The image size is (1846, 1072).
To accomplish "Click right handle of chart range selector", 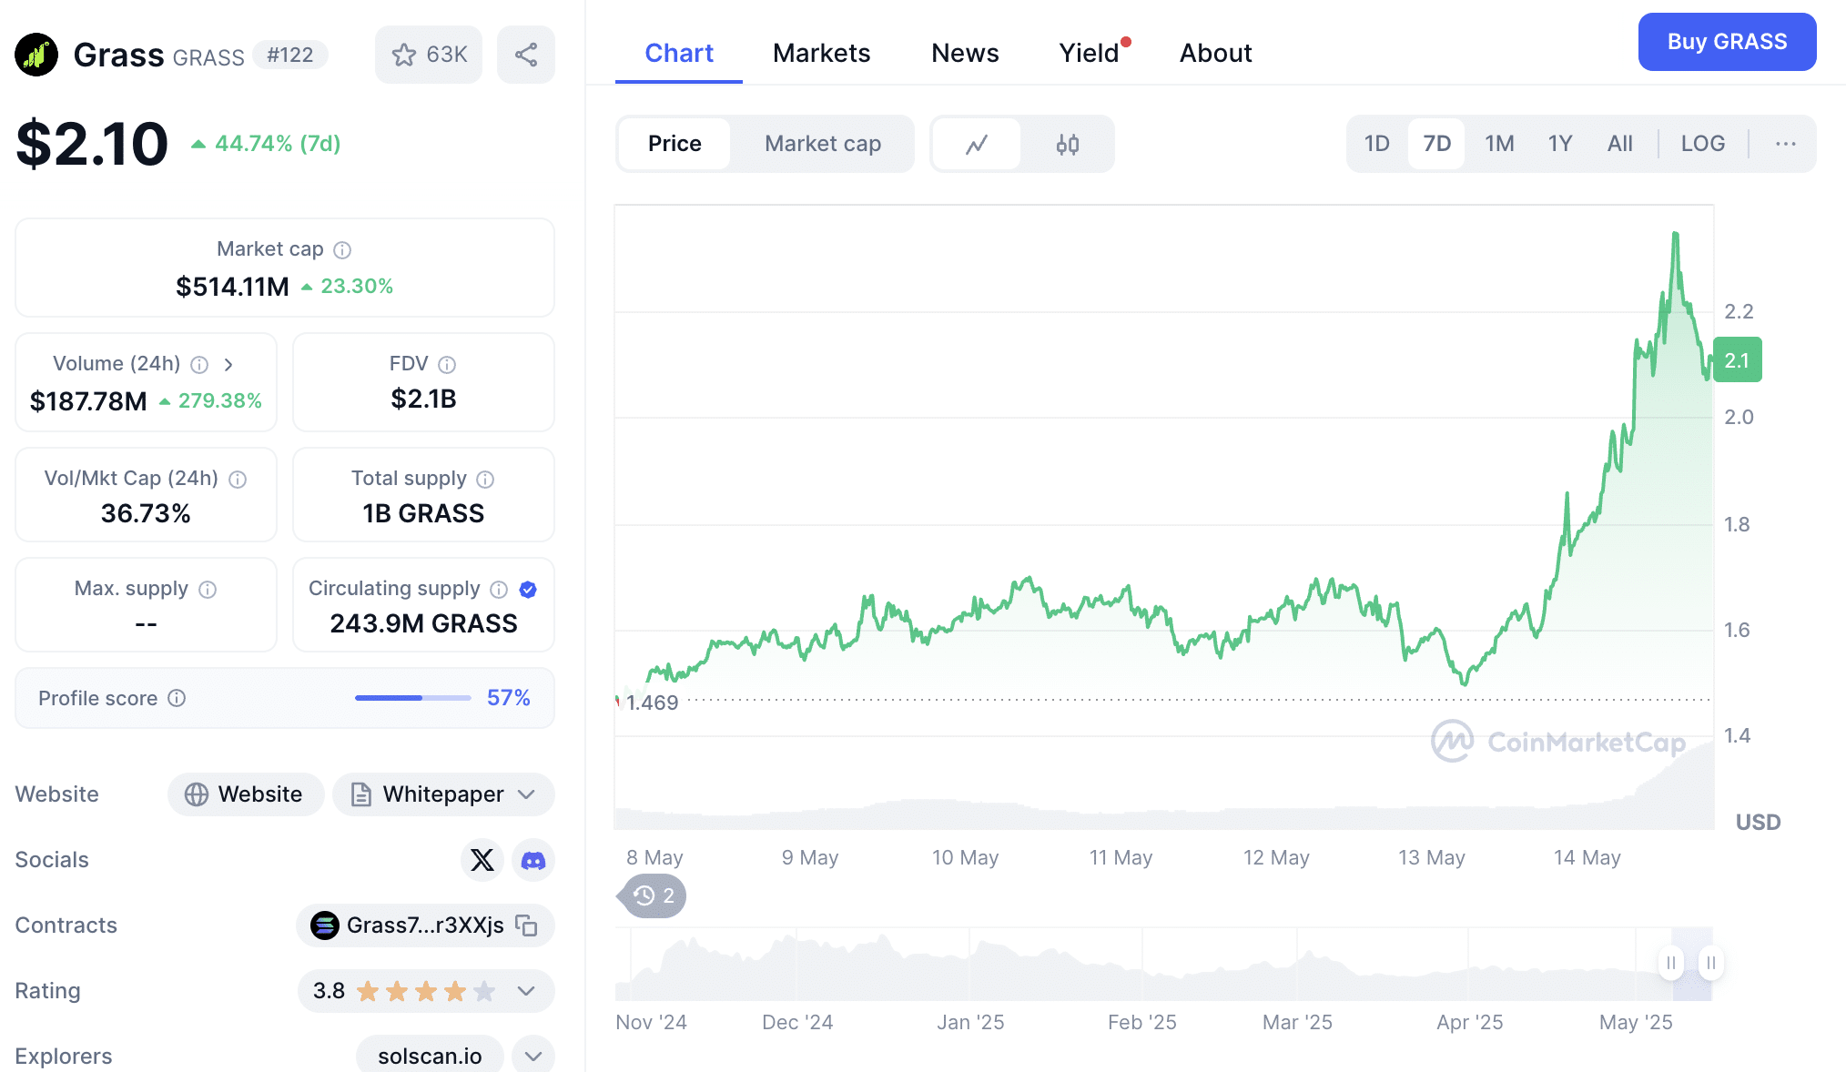I will coord(1711,963).
